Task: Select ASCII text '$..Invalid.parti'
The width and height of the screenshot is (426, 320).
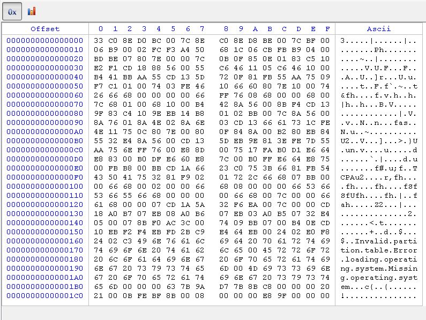Action: pos(378,241)
